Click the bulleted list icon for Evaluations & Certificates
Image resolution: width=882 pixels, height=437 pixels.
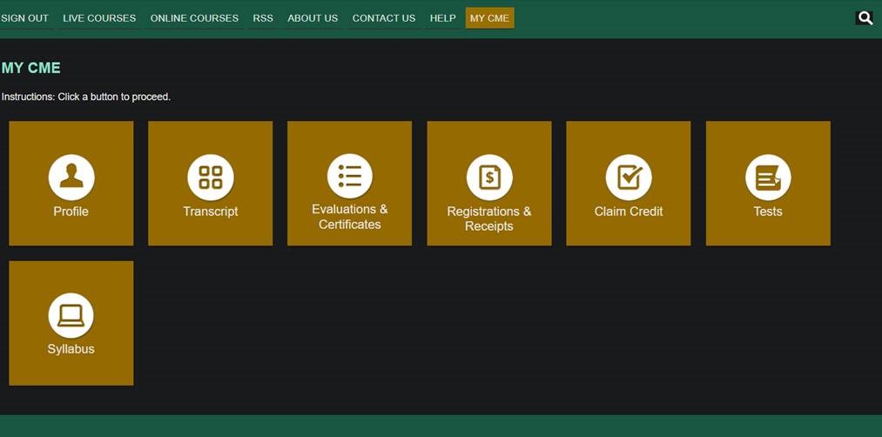(350, 176)
